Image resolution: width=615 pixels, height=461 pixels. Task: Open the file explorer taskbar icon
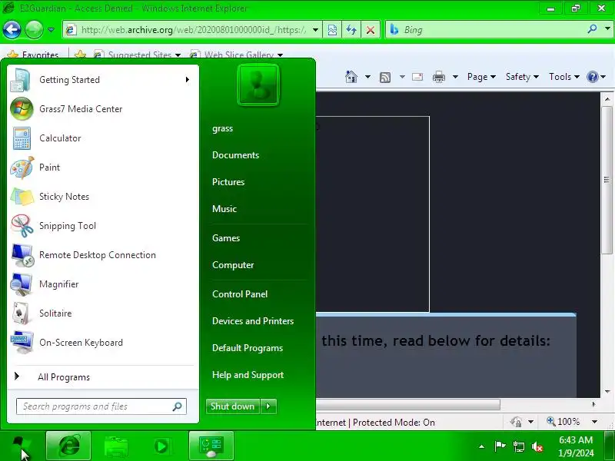pos(116,446)
